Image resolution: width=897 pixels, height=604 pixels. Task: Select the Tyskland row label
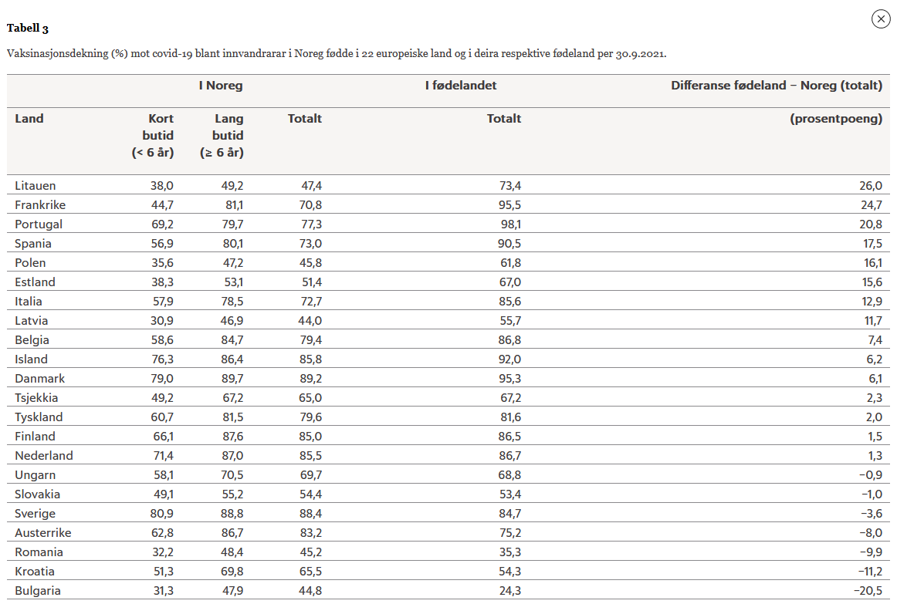(39, 417)
